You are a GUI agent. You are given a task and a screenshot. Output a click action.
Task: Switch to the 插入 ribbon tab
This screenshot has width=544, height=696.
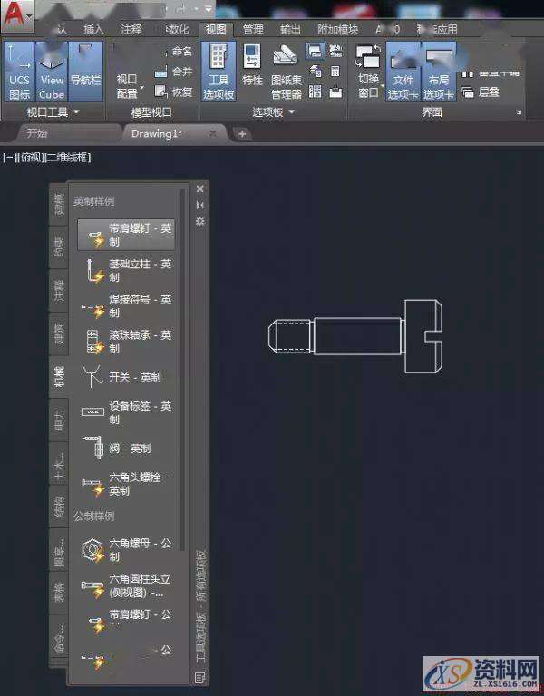coord(93,29)
